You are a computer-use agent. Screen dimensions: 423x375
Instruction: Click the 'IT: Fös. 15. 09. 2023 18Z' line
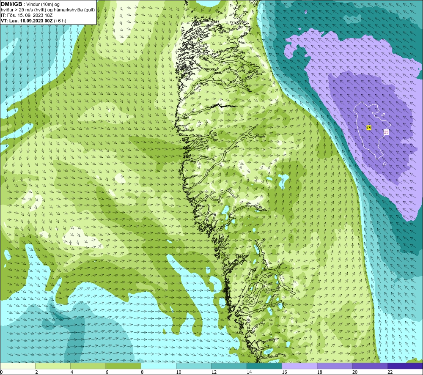coord(26,15)
